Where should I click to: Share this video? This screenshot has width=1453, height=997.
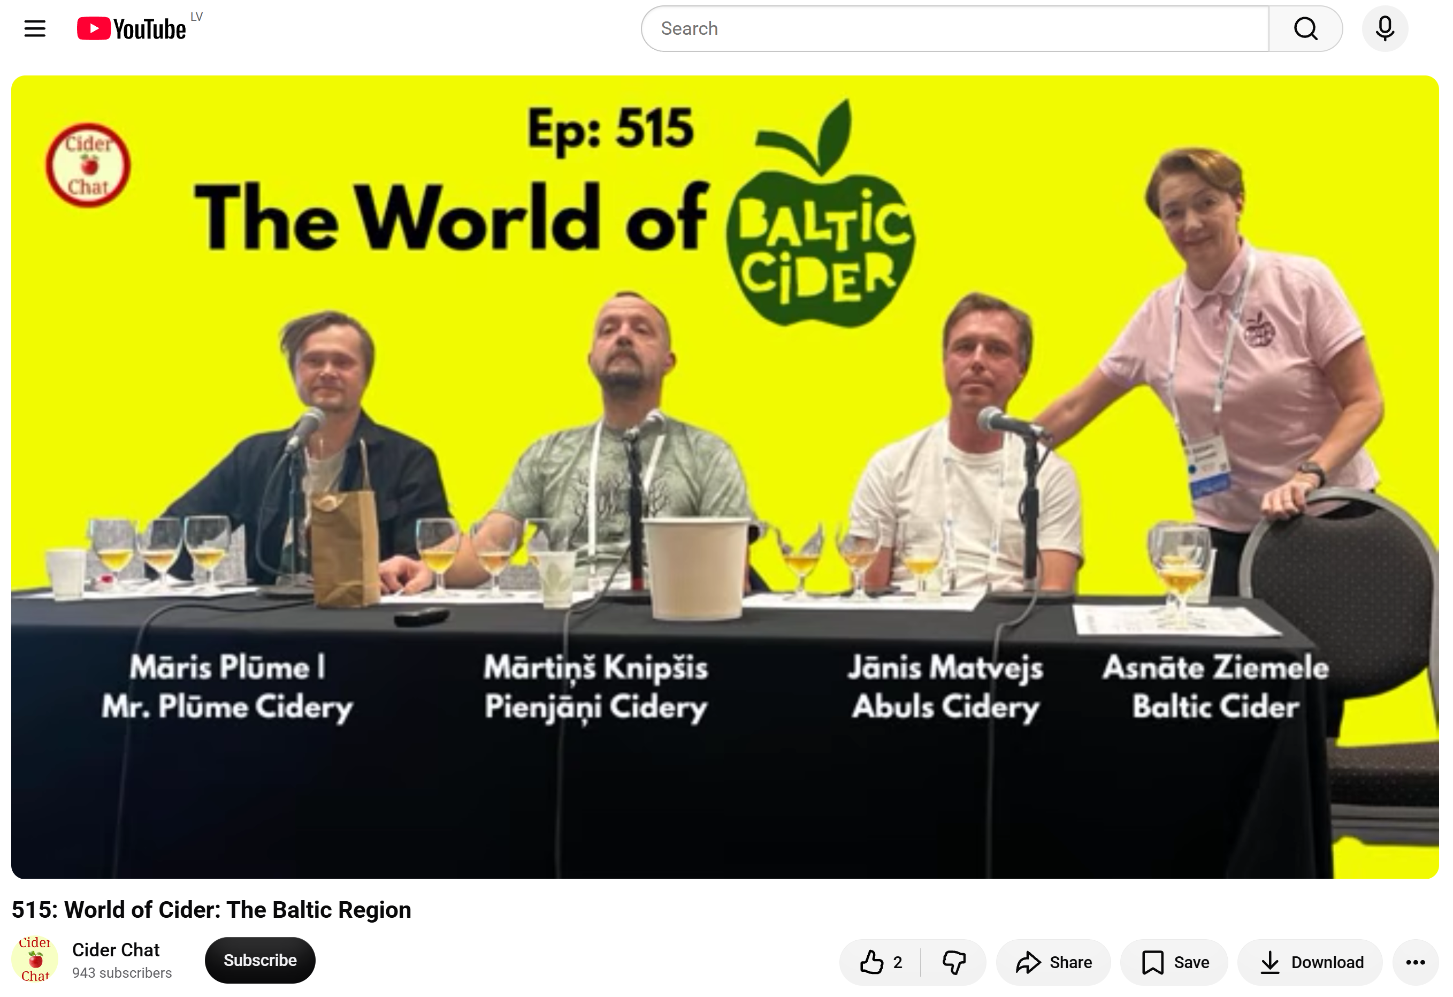point(1053,962)
